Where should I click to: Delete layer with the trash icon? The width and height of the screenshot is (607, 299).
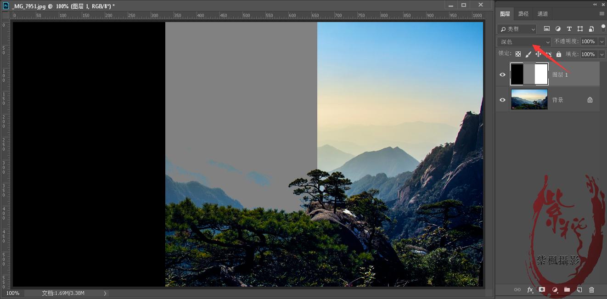591,290
